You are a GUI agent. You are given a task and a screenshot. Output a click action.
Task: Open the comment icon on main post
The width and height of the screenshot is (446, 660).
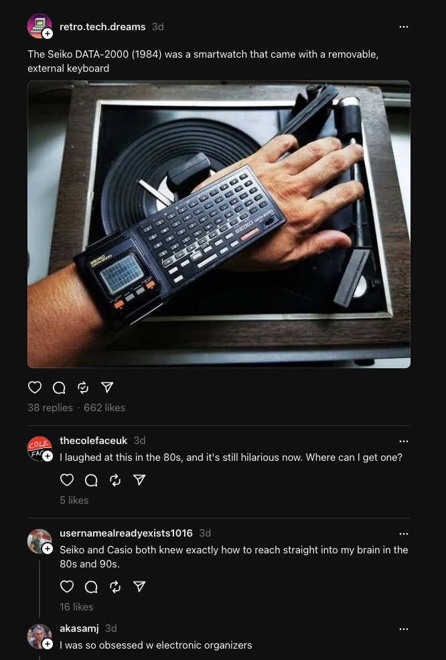(x=59, y=387)
